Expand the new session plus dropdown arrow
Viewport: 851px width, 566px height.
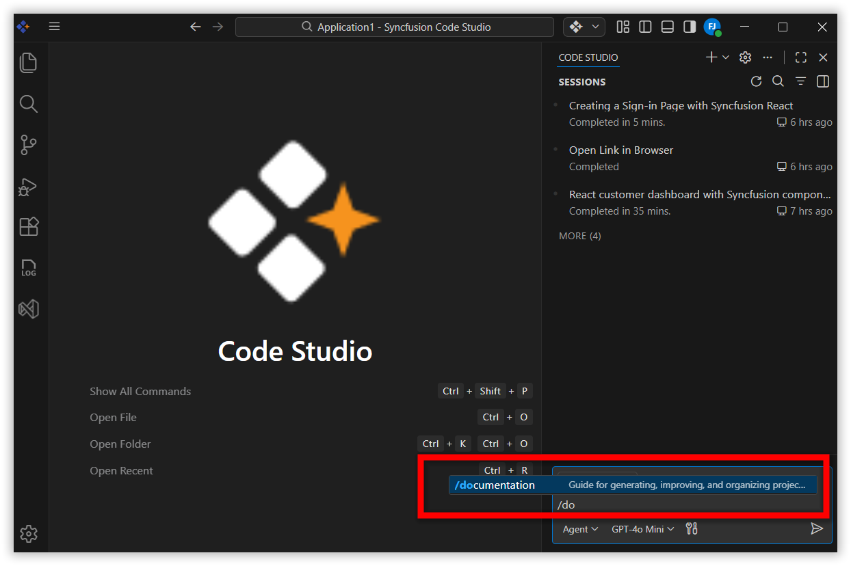(726, 57)
